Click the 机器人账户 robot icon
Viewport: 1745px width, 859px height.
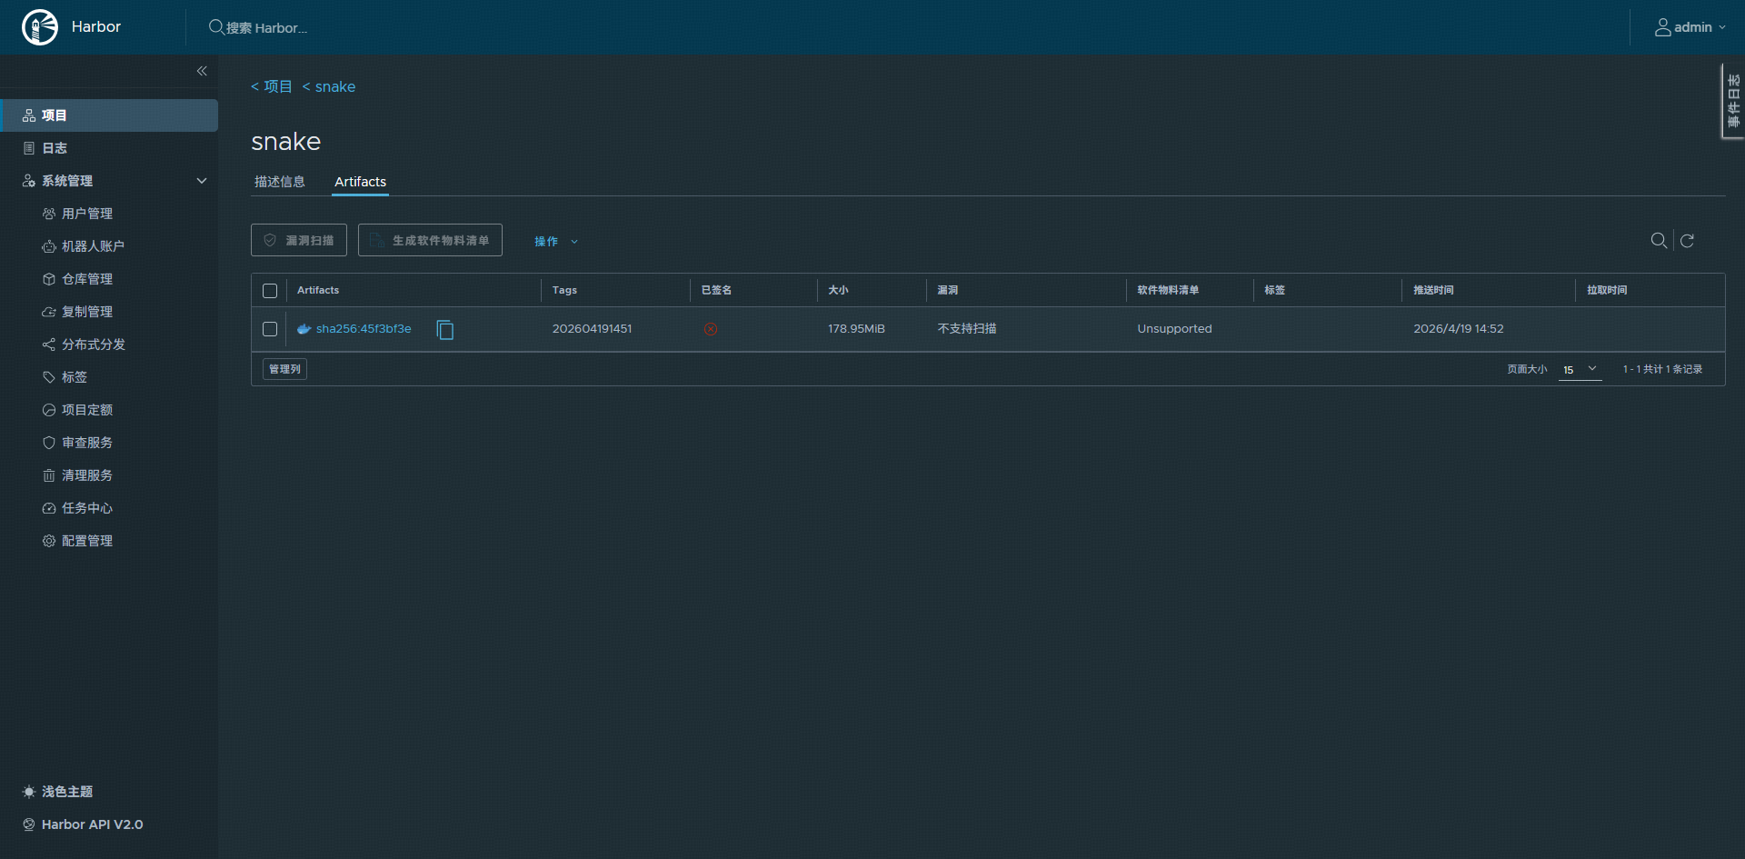49,246
